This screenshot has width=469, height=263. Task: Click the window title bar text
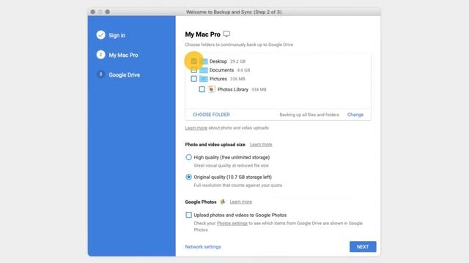coord(234,12)
